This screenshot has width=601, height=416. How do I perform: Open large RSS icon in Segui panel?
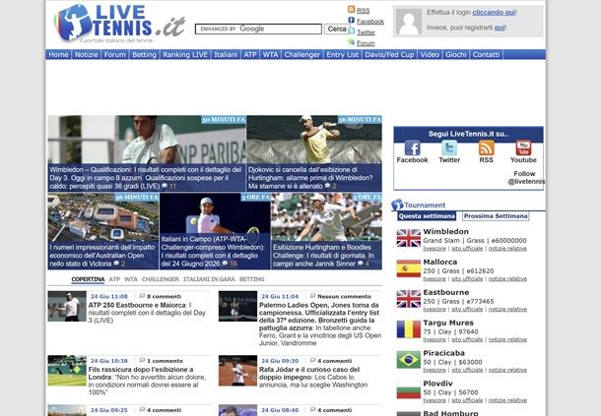(x=486, y=148)
